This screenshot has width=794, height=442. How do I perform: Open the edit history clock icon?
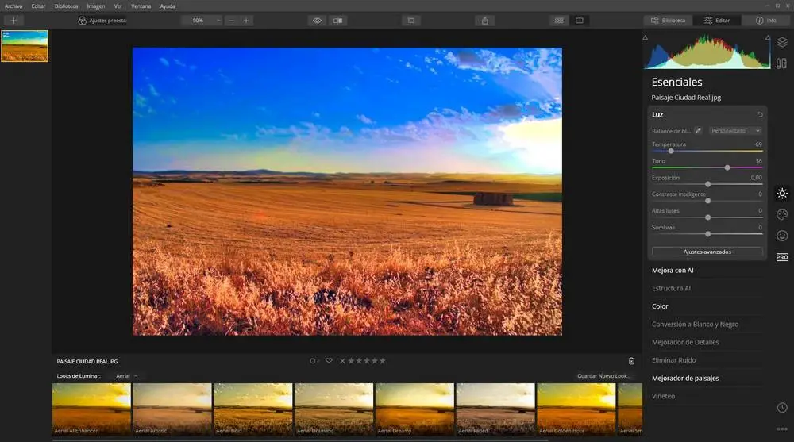tap(782, 407)
